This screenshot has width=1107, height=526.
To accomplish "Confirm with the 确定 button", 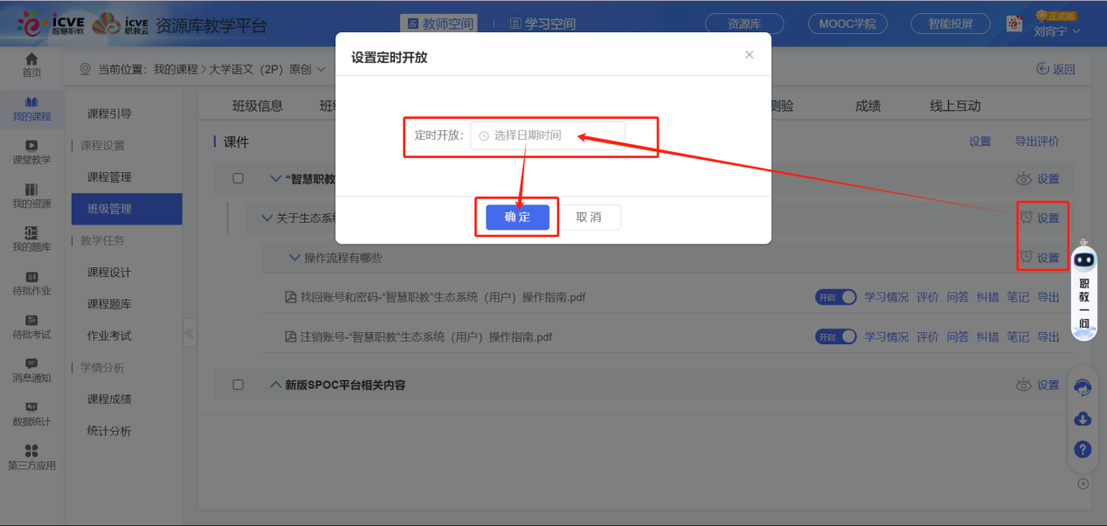I will coord(516,218).
